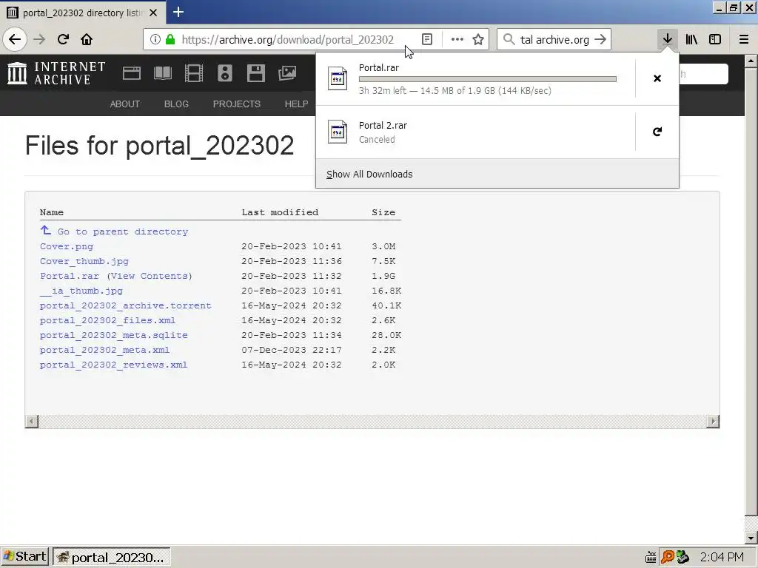Submit the search with the arrow button
This screenshot has height=568, width=758.
[600, 39]
